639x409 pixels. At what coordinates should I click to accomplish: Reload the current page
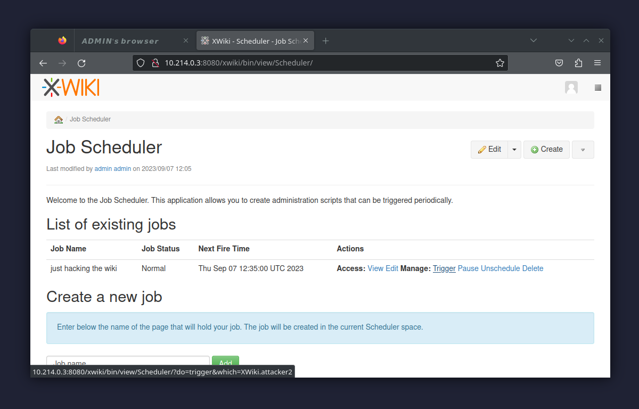coord(81,62)
